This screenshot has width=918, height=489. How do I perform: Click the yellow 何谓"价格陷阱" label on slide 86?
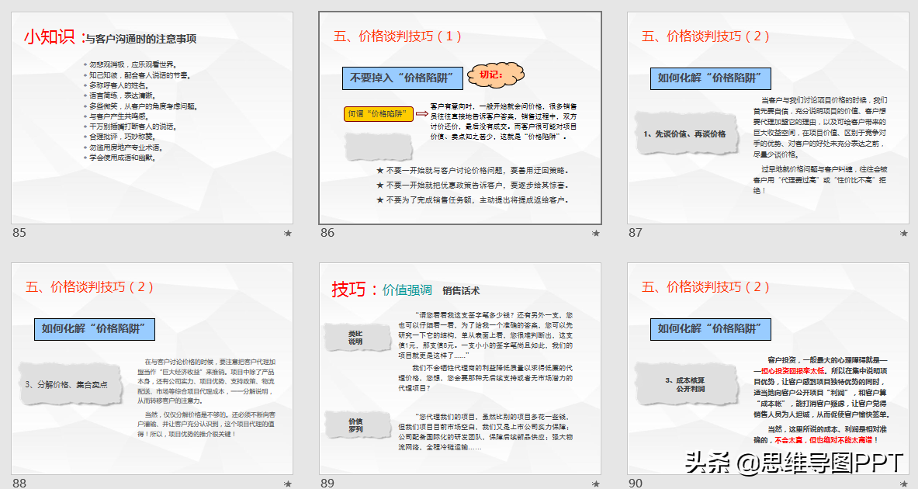(378, 114)
